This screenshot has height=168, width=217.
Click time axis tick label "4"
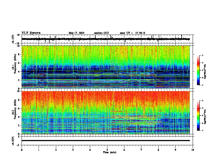pos(90,150)
